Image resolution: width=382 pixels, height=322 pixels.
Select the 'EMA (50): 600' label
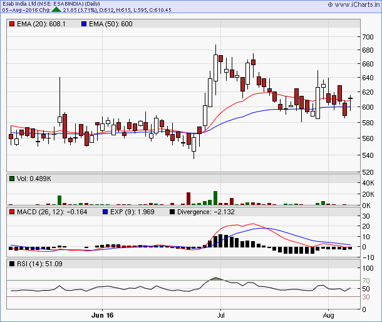click(x=111, y=24)
